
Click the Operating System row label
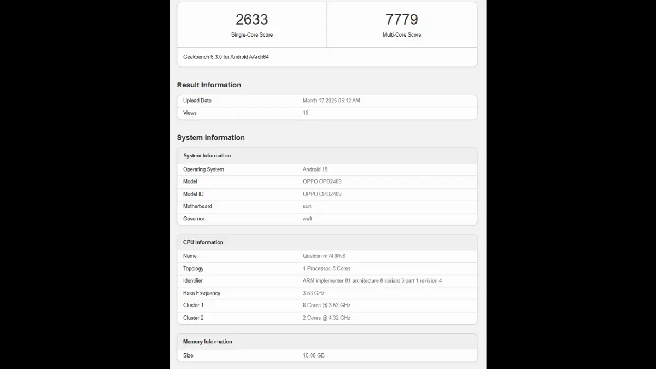[x=203, y=169]
